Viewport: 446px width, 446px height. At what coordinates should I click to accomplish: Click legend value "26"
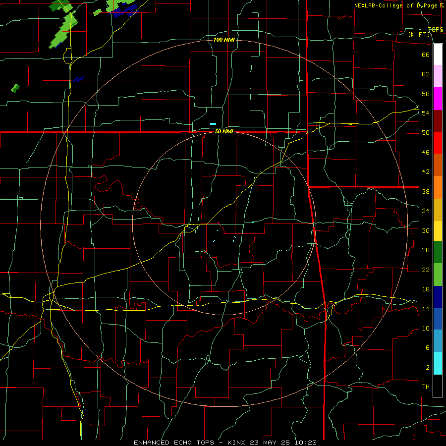426,250
